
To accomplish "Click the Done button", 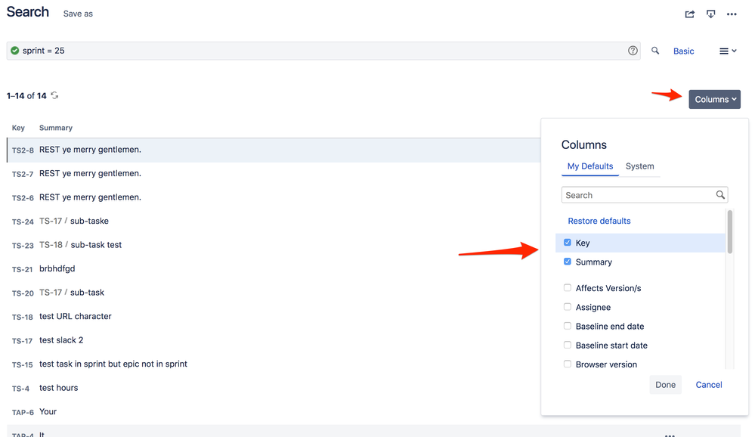I will tap(665, 384).
